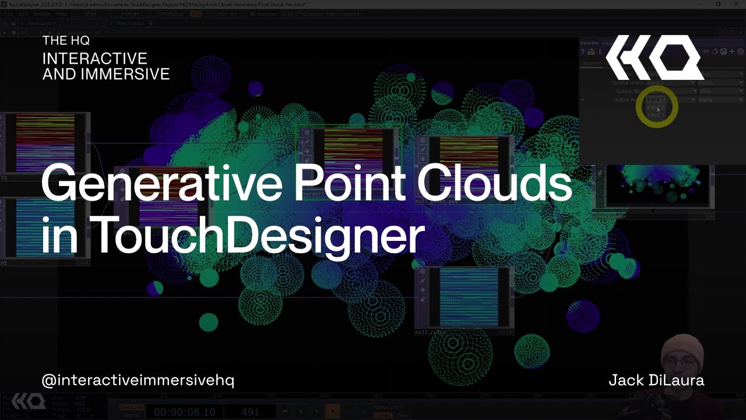Set Range Limit to Loop
The width and height of the screenshot is (746, 420).
(x=383, y=415)
